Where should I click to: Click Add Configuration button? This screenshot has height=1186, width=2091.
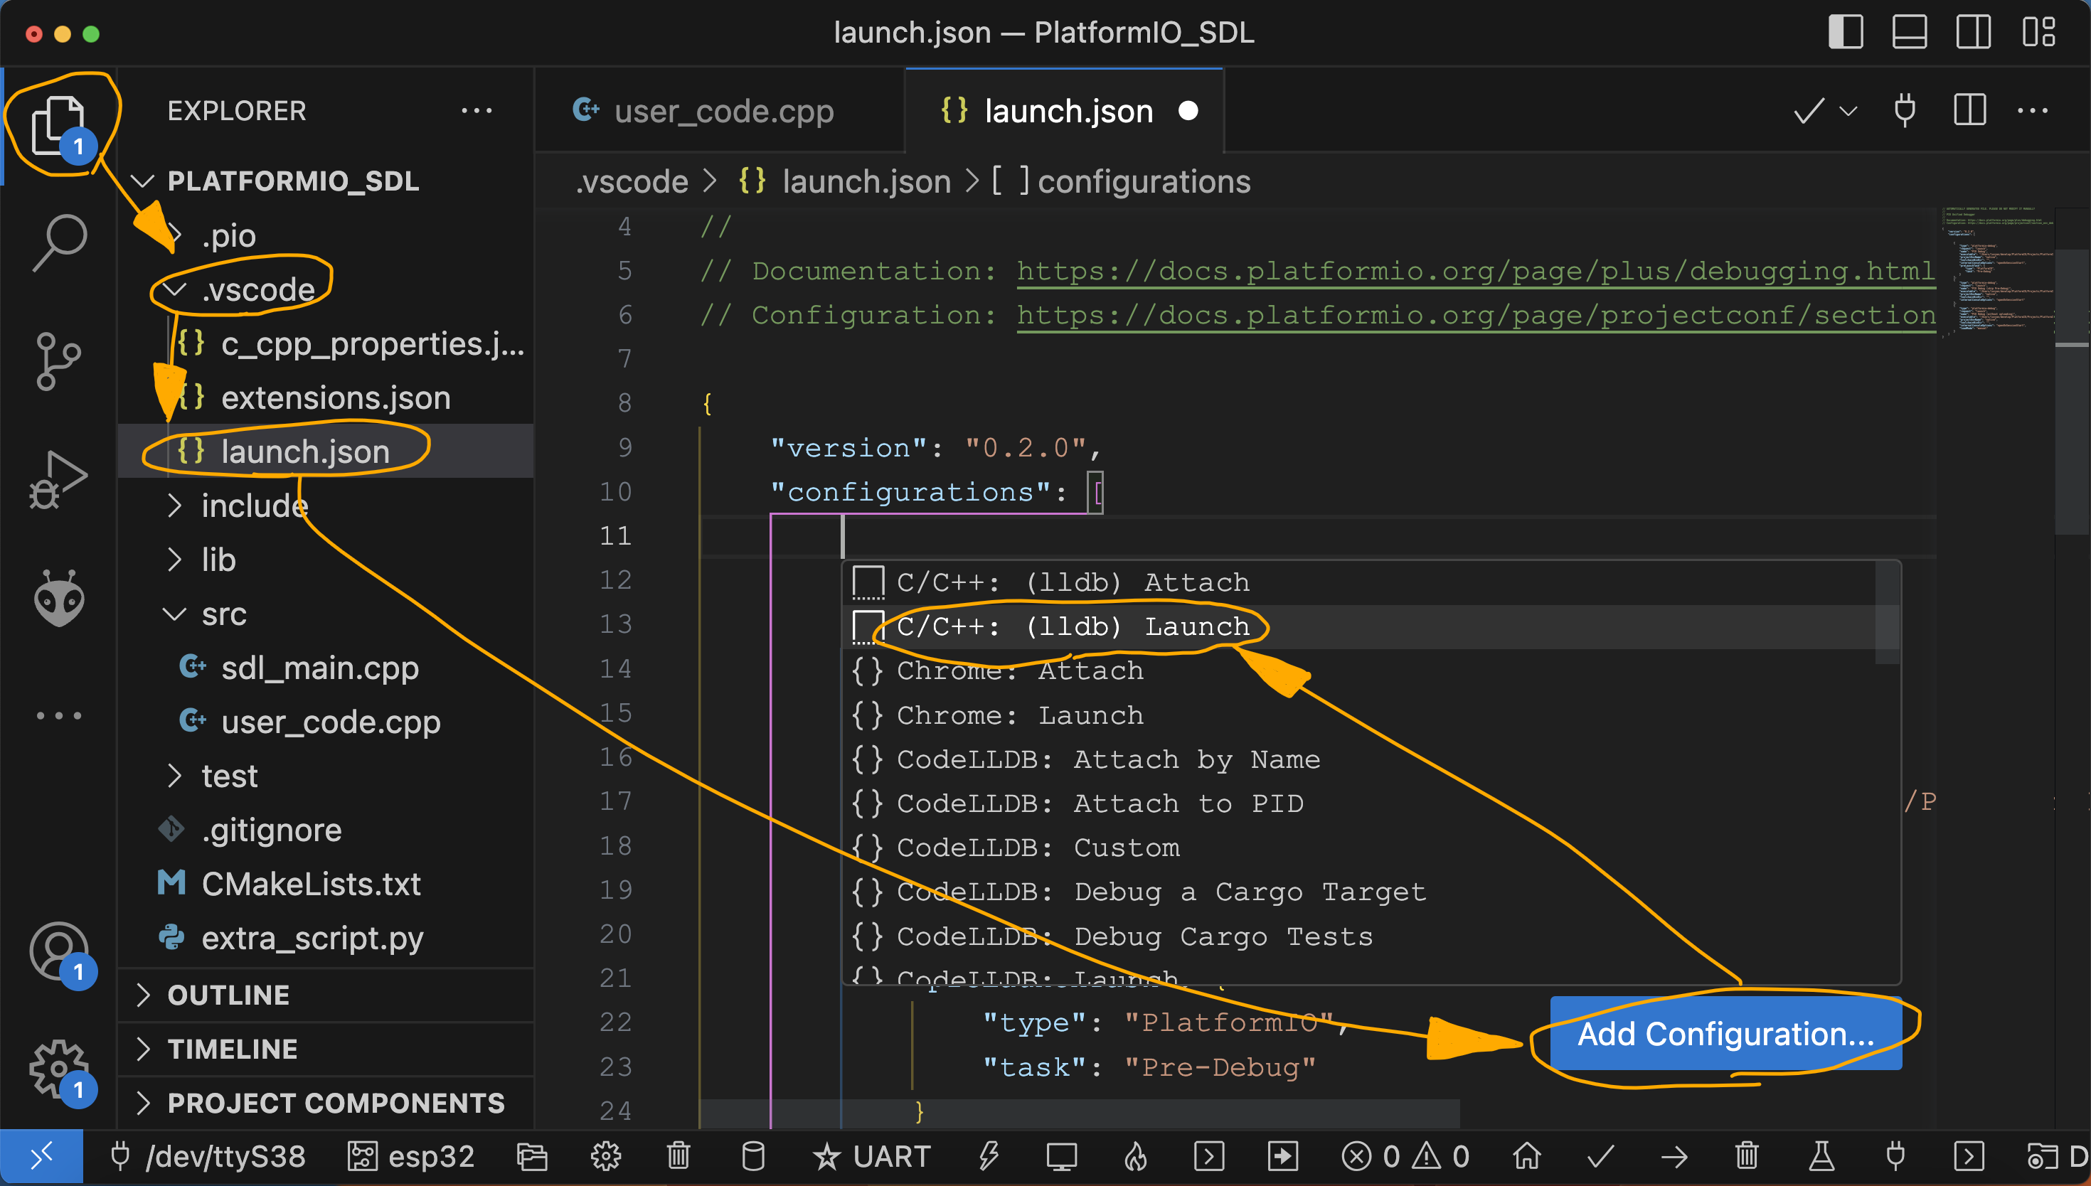coord(1725,1033)
